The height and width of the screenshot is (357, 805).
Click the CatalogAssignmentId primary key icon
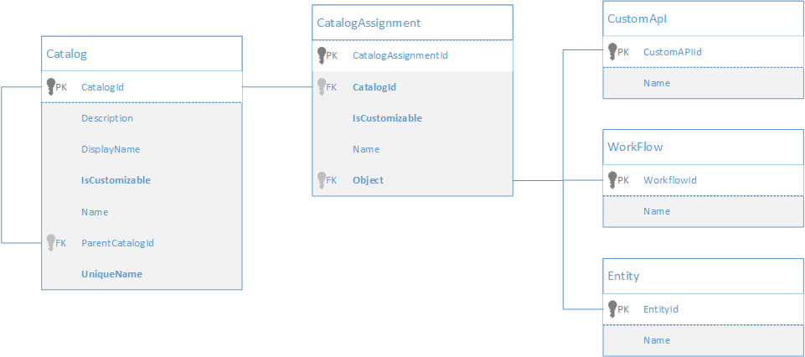tap(322, 55)
